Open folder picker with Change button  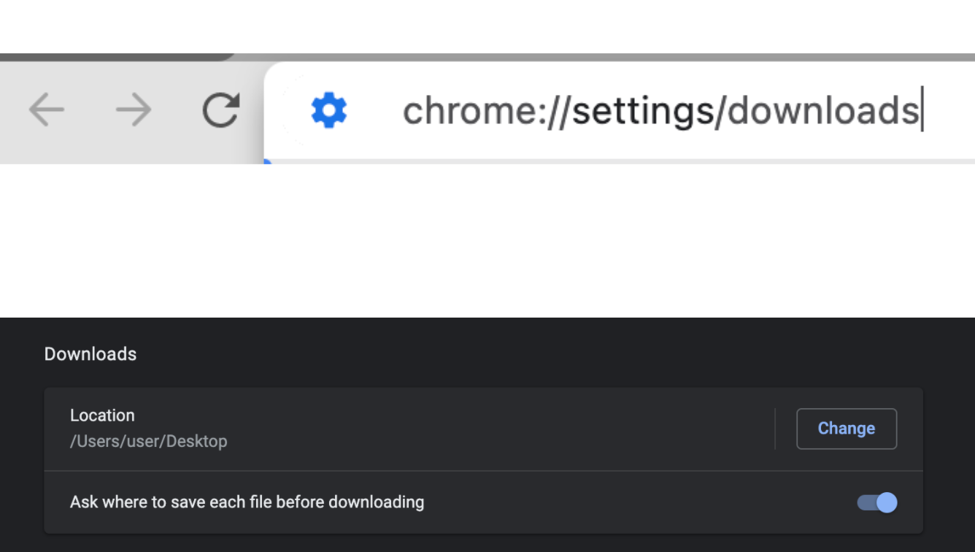[x=847, y=429]
